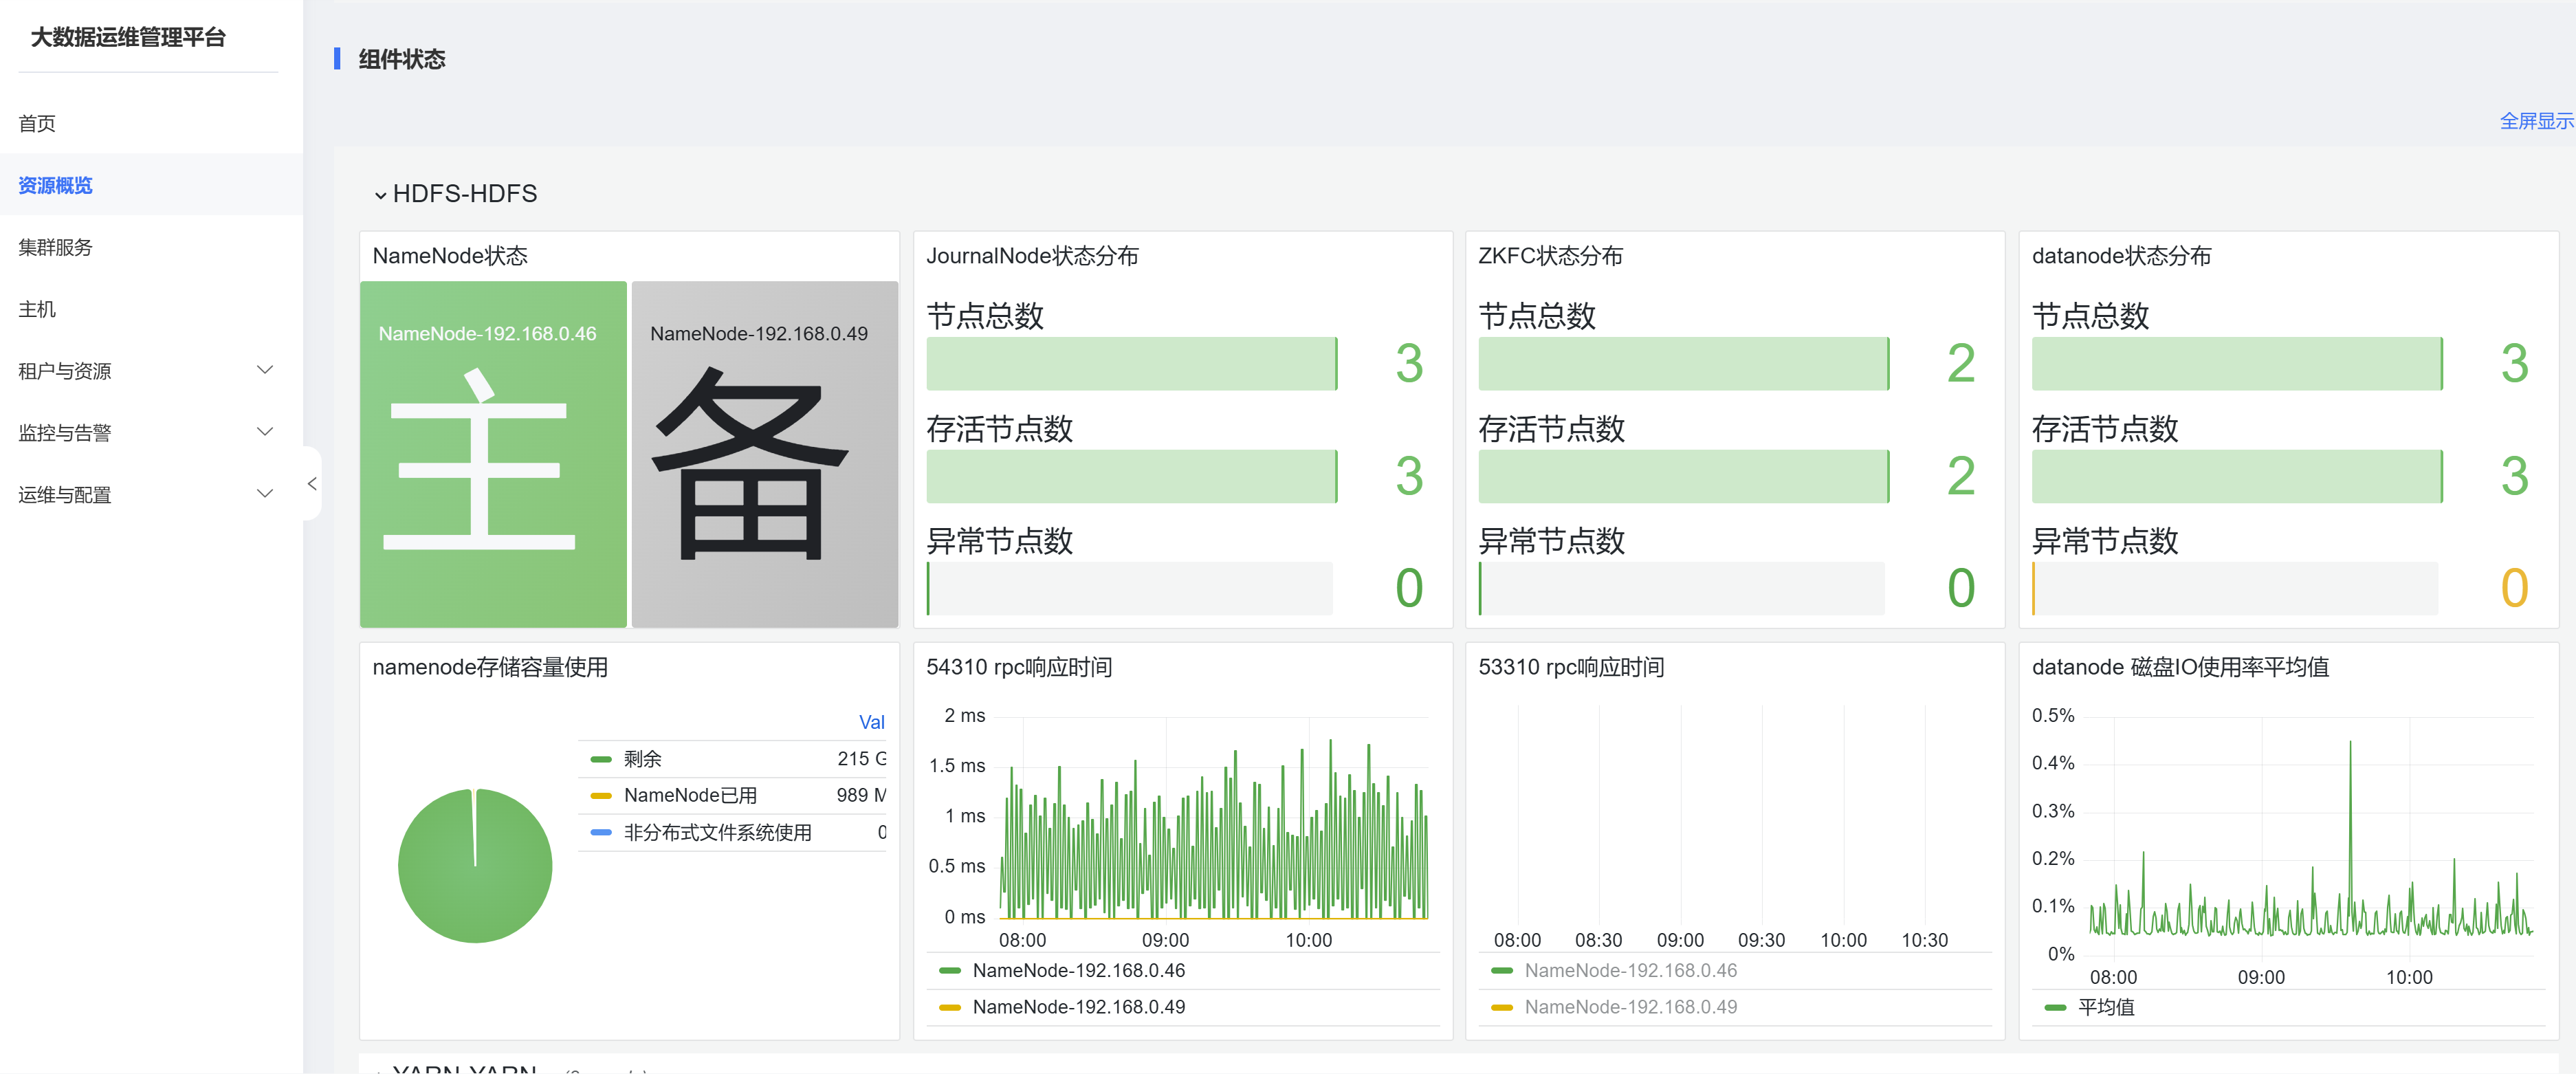This screenshot has width=2576, height=1074.
Task: Open the JournalNode状态分布 panel title
Action: [x=1032, y=256]
